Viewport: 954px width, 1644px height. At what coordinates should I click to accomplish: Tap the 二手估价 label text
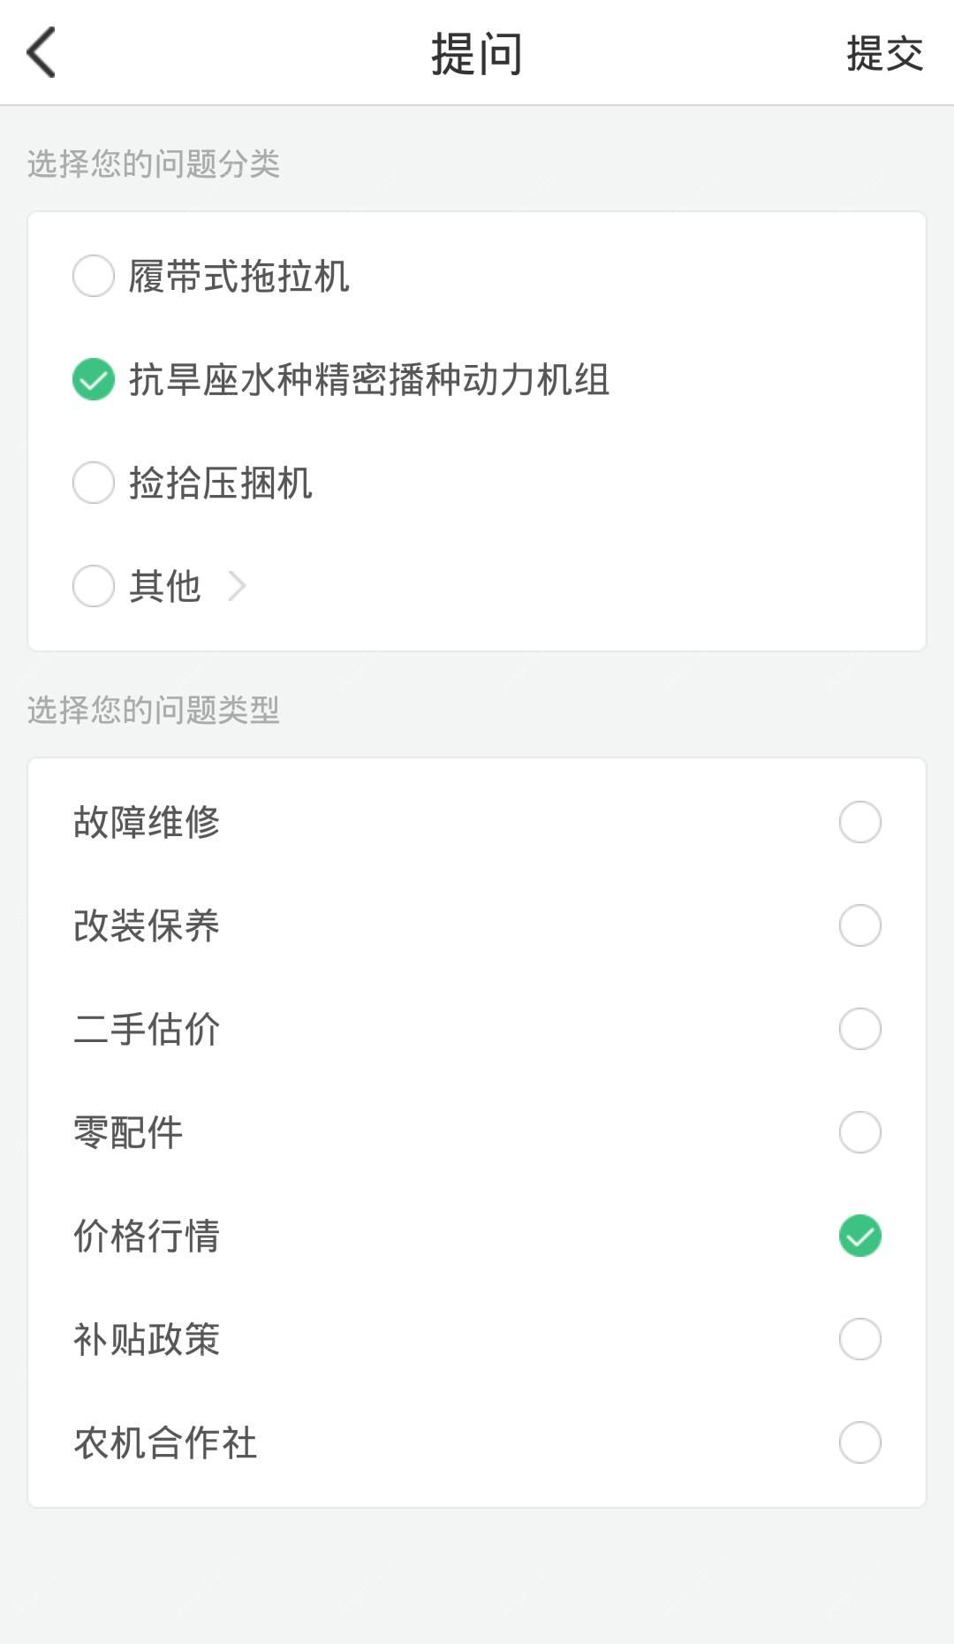click(147, 1029)
